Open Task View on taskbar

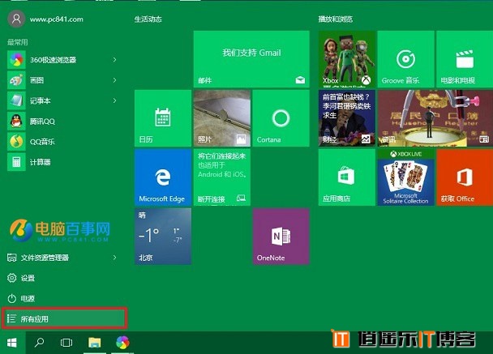click(x=66, y=343)
